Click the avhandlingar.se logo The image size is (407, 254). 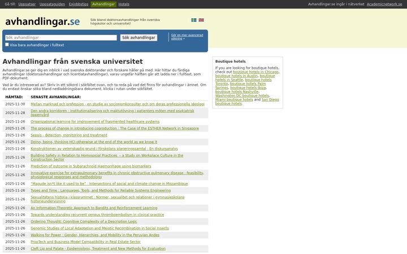click(x=42, y=22)
